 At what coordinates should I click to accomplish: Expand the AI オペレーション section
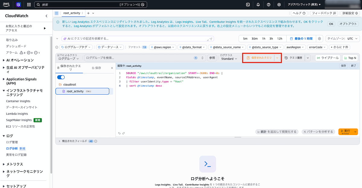4,60
